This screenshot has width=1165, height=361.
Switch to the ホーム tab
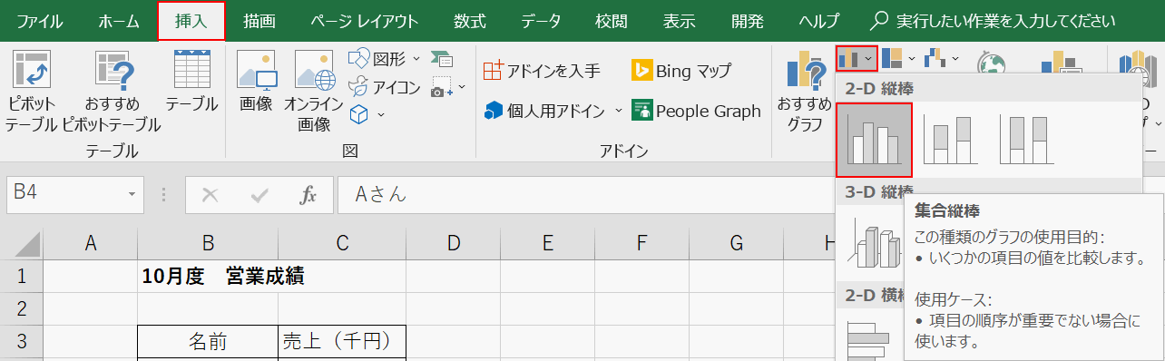[119, 21]
